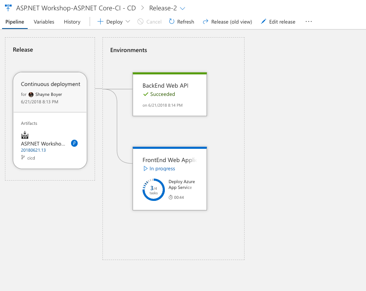Click the Succeeded status link
This screenshot has width=366, height=291.
point(162,94)
